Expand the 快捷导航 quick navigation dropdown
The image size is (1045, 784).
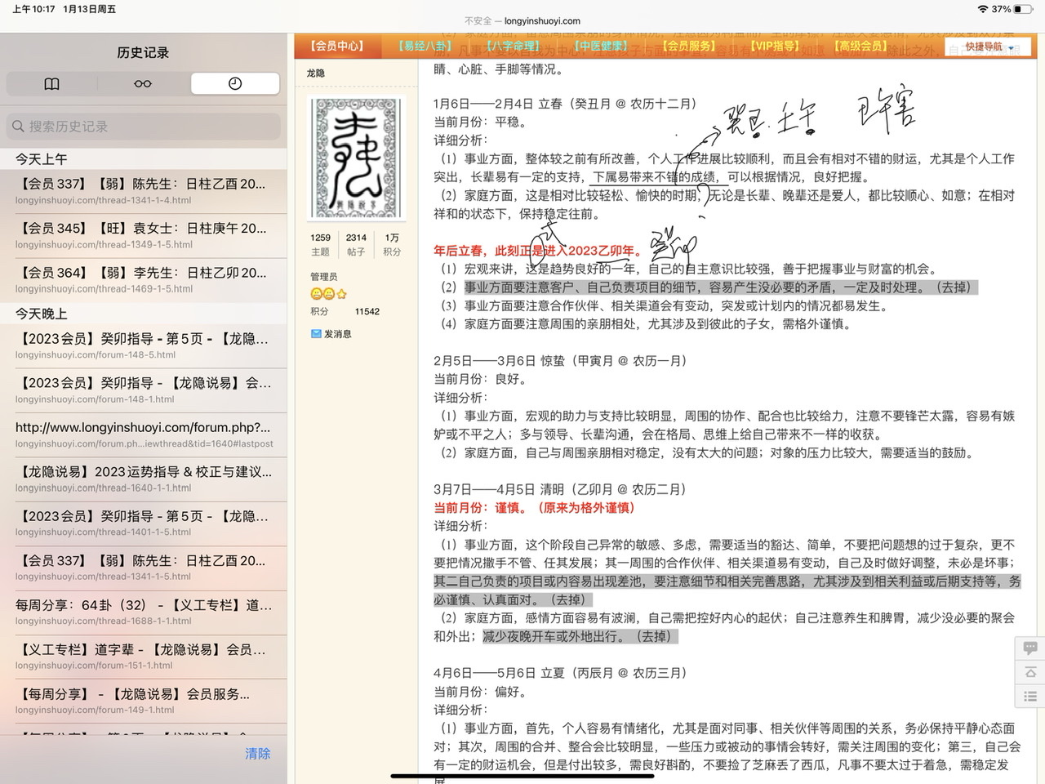[x=988, y=47]
